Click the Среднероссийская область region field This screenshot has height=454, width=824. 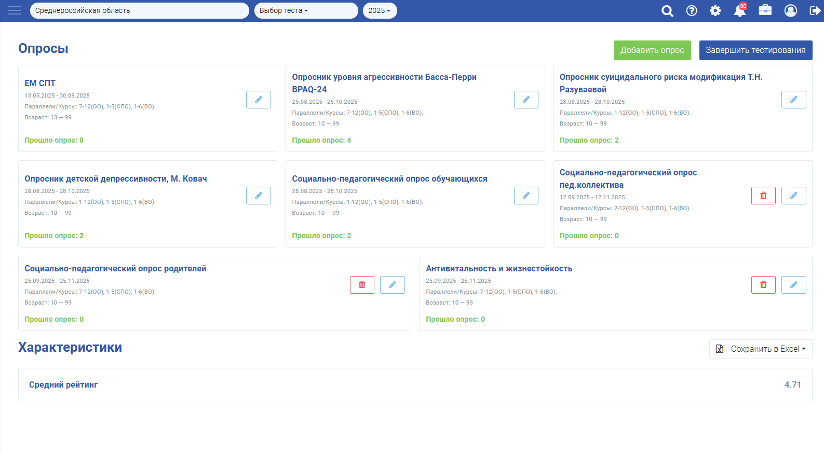tap(139, 10)
